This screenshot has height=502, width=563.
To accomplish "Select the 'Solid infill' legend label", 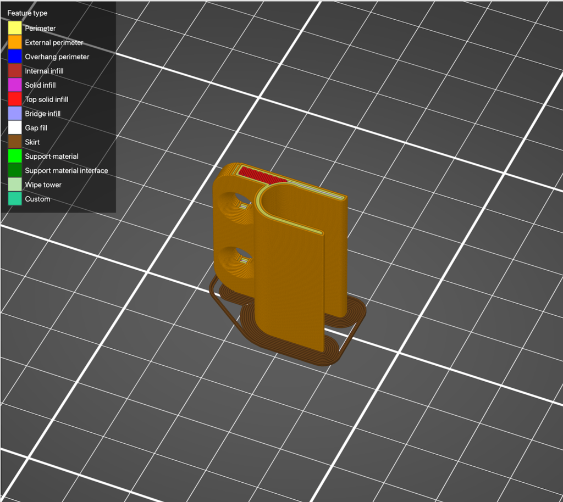I will 40,85.
